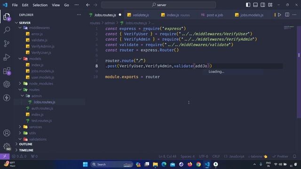The width and height of the screenshot is (301, 169).
Task: Open auth.routes.js in the explorer
Action: [x=42, y=108]
